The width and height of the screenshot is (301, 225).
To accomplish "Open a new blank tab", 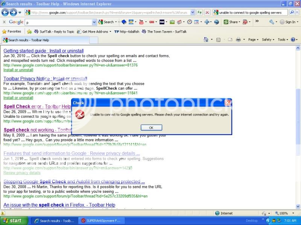I will coord(94,40).
